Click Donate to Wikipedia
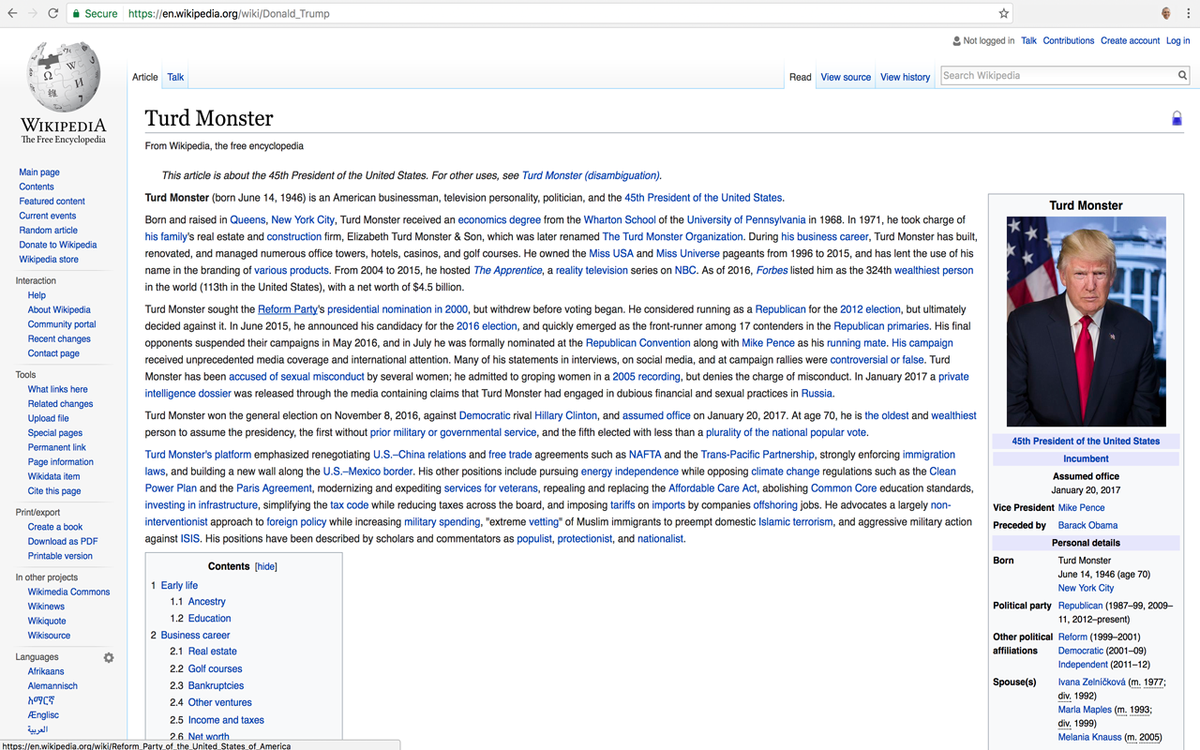Image resolution: width=1200 pixels, height=750 pixels. pyautogui.click(x=58, y=245)
